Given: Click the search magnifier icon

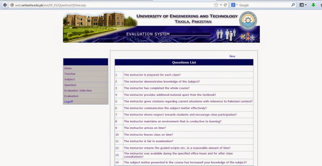Looking at the screenshot, I should (293, 5).
